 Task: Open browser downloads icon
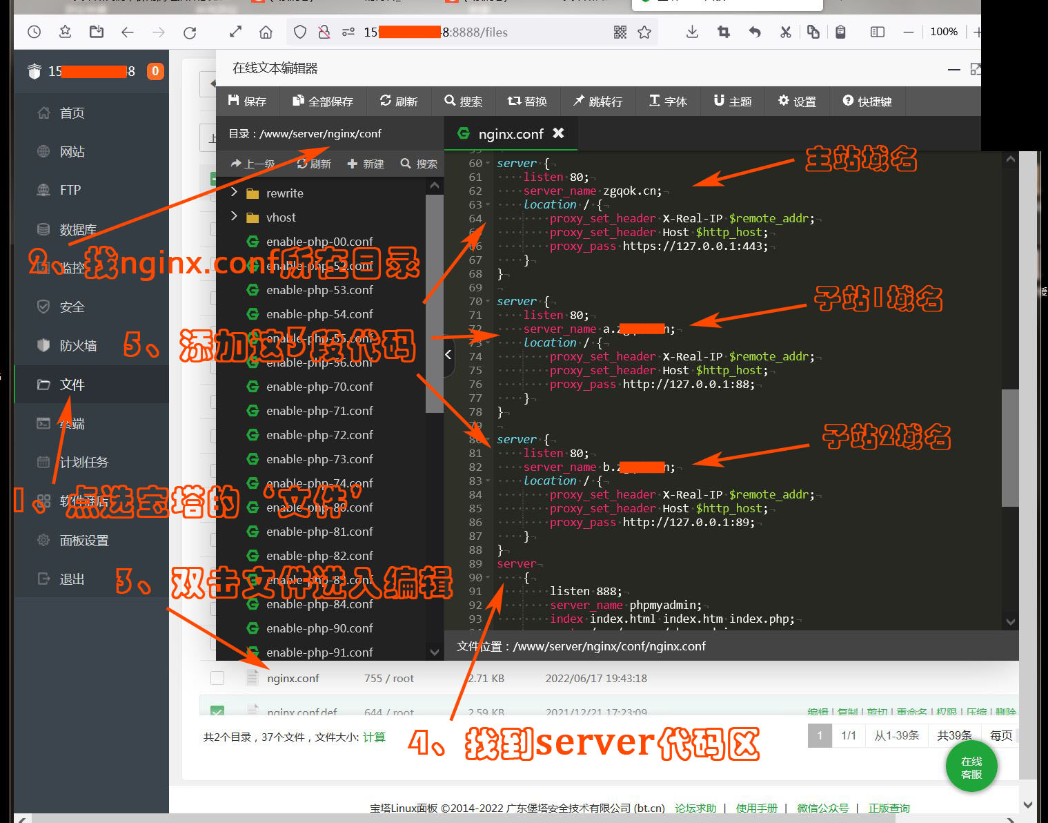click(692, 32)
